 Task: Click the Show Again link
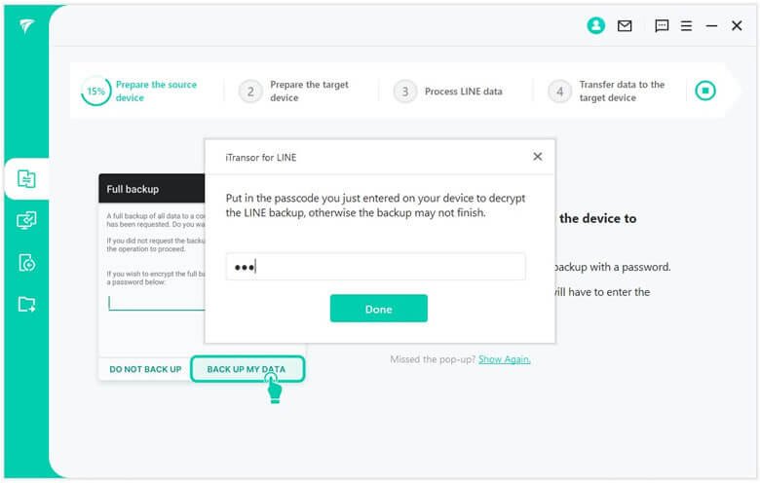coord(504,359)
